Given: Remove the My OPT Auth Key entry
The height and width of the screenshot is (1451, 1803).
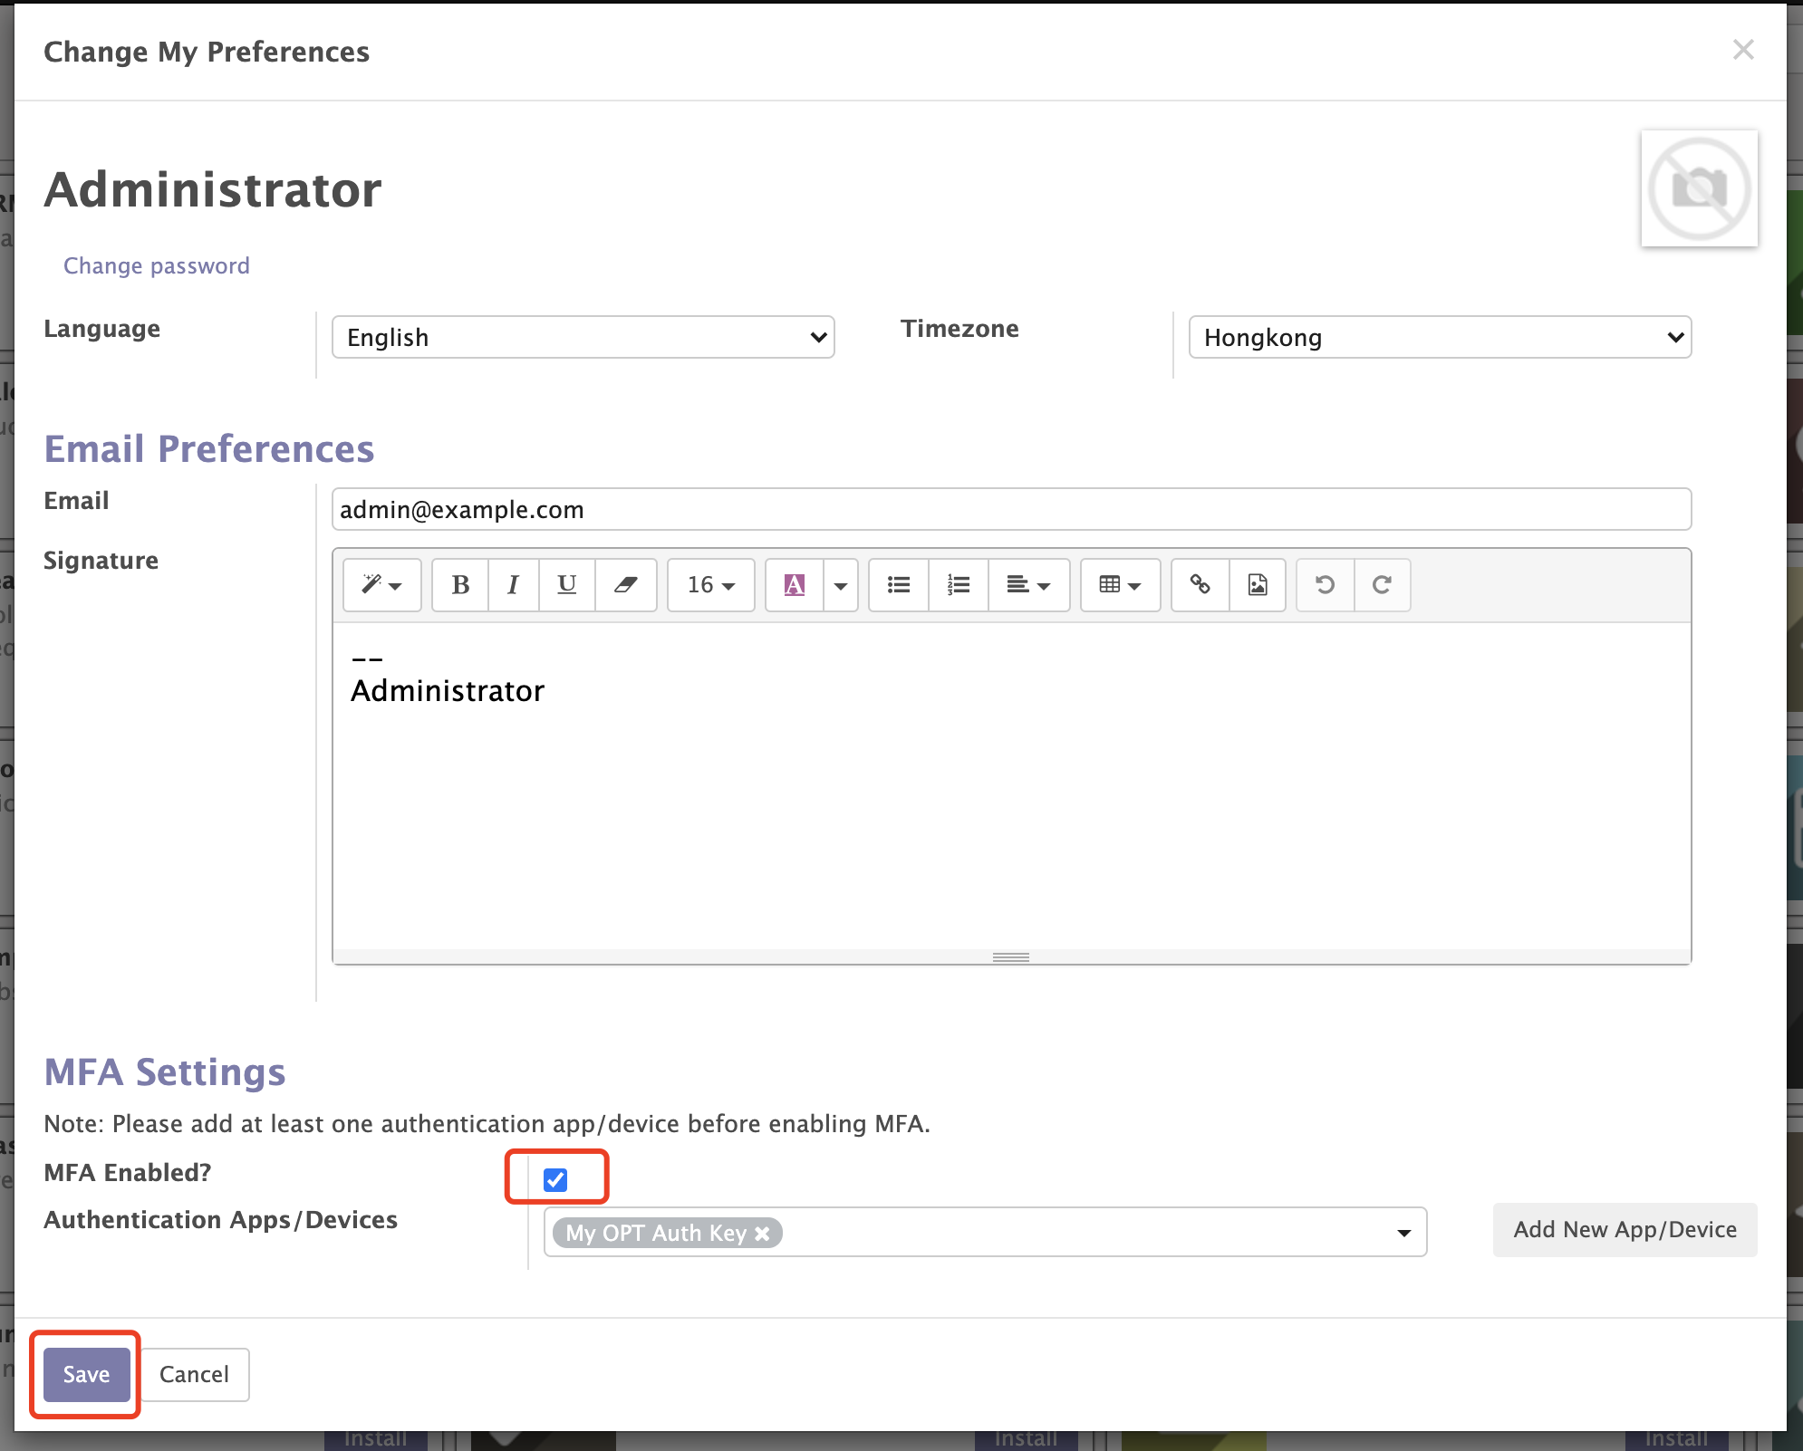Looking at the screenshot, I should [x=762, y=1234].
